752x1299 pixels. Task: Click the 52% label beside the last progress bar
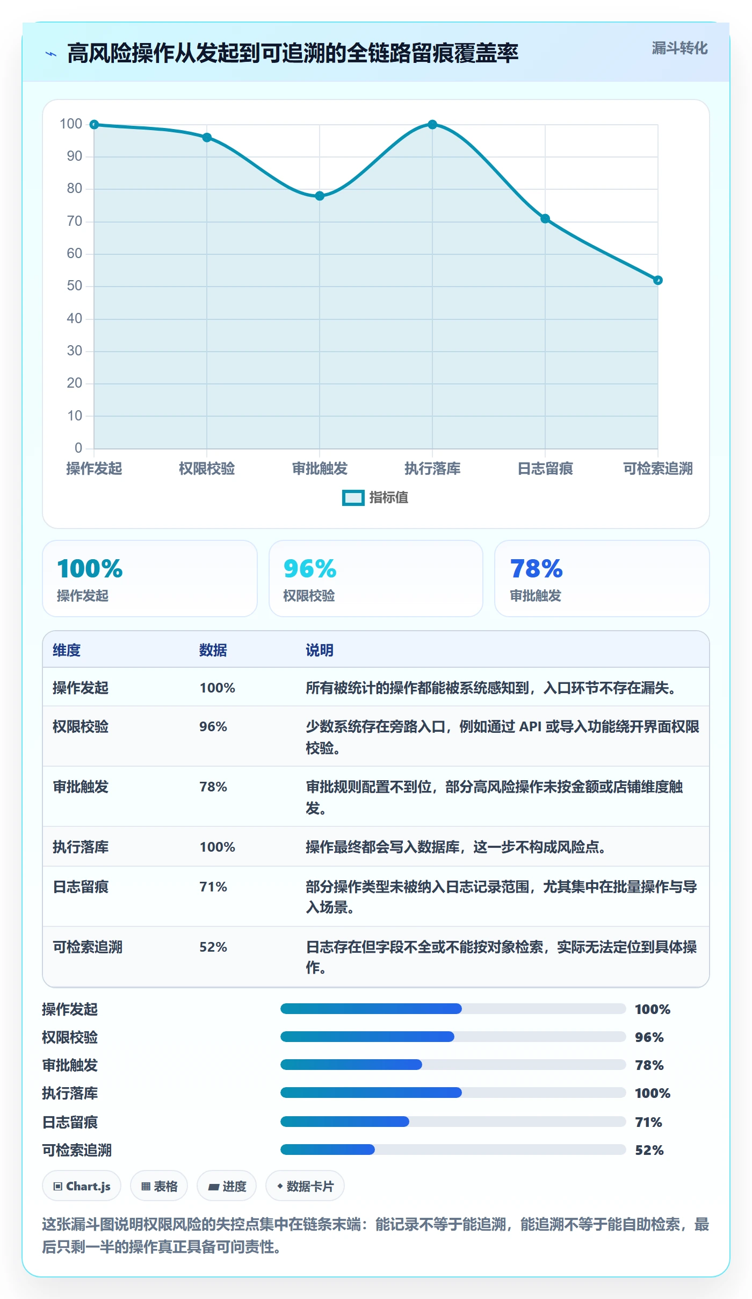(649, 1150)
